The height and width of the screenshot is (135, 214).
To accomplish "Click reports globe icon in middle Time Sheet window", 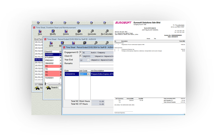I will tap(85, 43).
